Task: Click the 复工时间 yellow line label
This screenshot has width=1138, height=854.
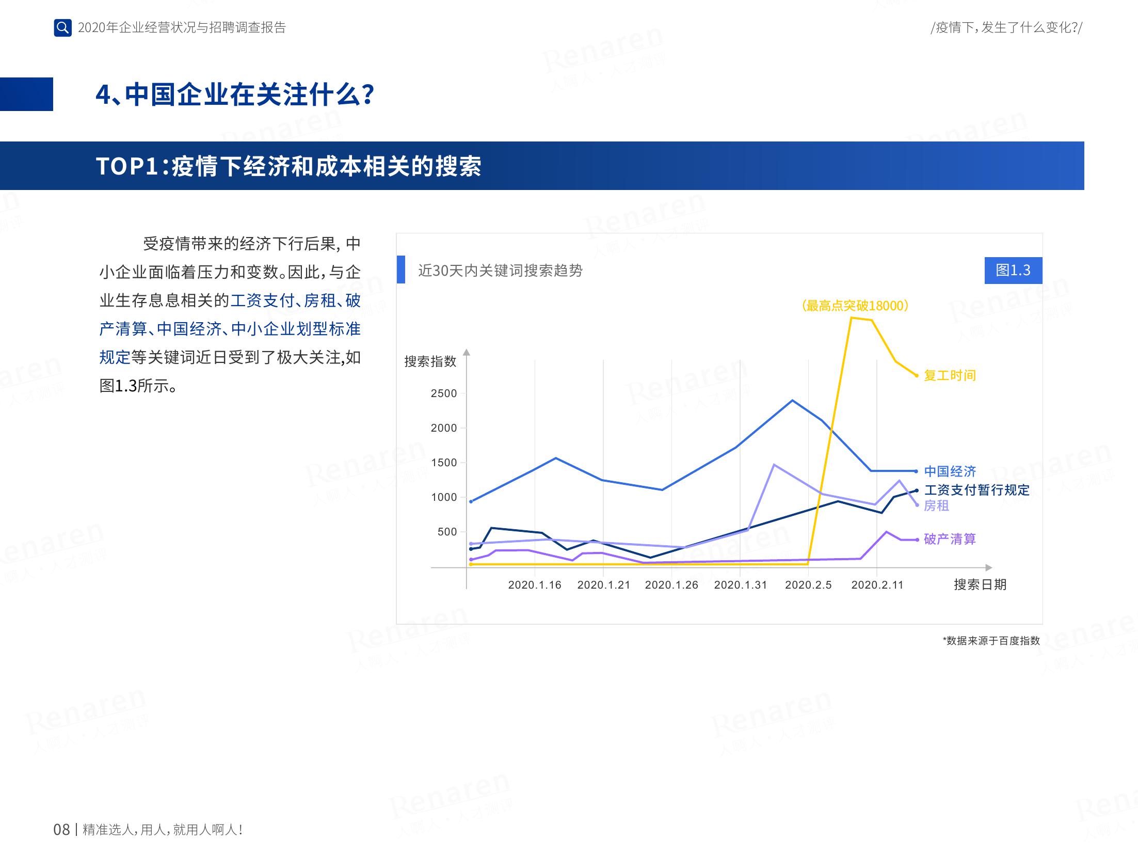Action: [x=950, y=375]
